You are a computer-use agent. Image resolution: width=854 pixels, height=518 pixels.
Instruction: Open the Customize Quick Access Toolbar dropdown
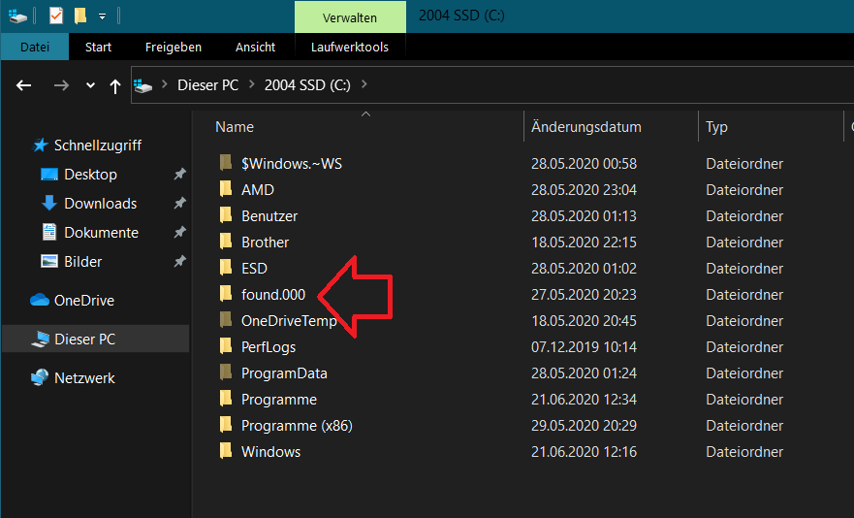(x=102, y=16)
